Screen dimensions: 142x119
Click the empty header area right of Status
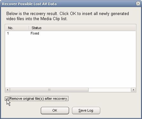(89, 28)
